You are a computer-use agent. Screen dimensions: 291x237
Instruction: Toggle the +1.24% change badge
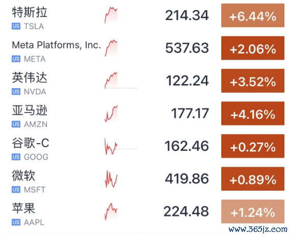[x=253, y=212]
